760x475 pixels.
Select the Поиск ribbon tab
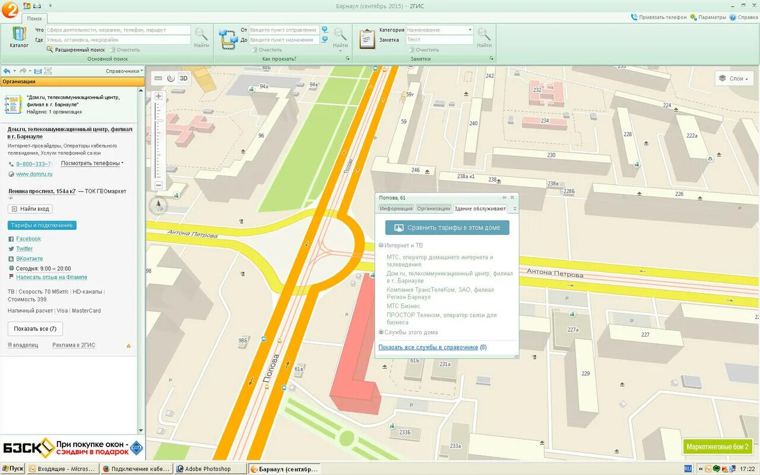point(34,18)
